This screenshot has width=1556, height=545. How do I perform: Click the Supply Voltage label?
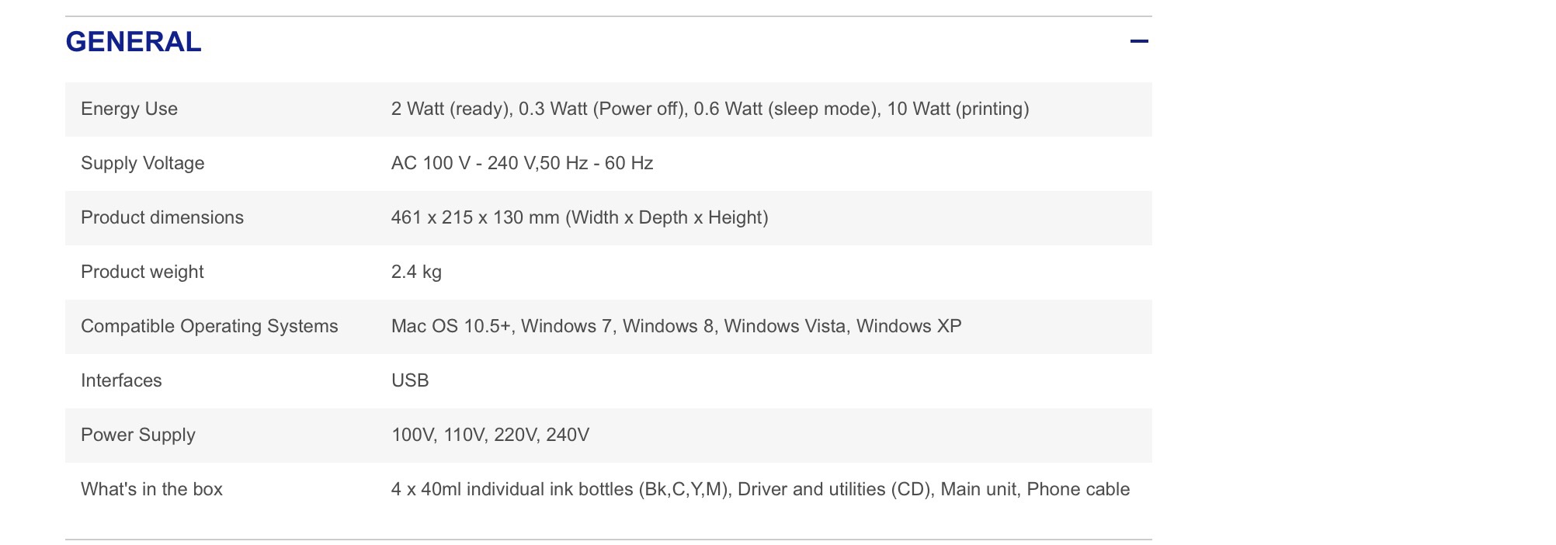coord(143,163)
